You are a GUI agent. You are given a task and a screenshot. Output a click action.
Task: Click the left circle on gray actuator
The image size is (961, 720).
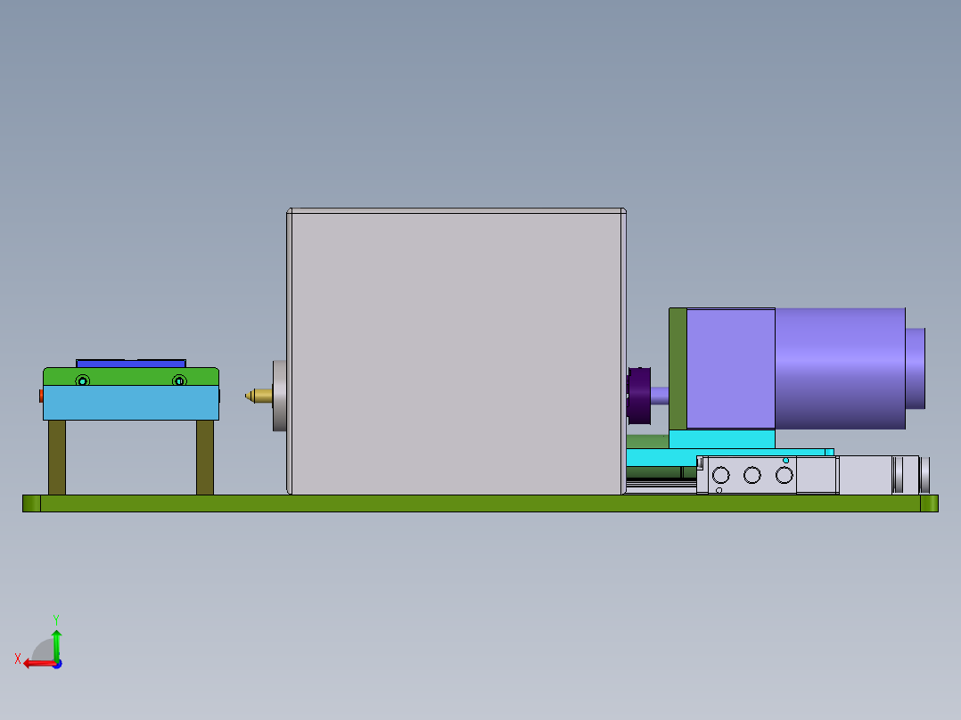coord(720,475)
